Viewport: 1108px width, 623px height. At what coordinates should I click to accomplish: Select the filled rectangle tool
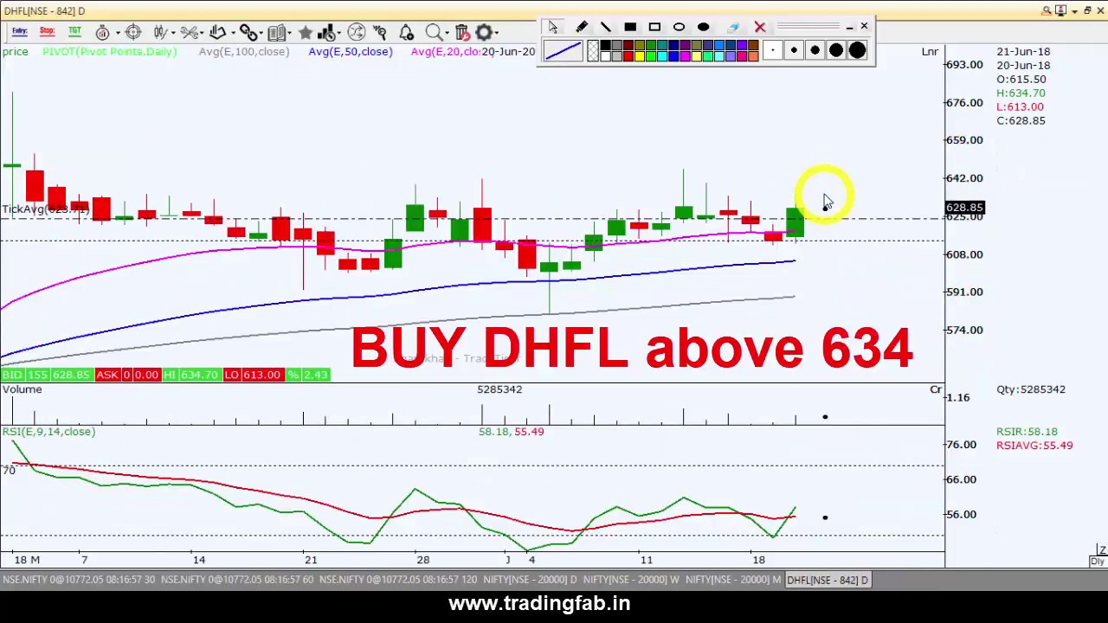630,27
